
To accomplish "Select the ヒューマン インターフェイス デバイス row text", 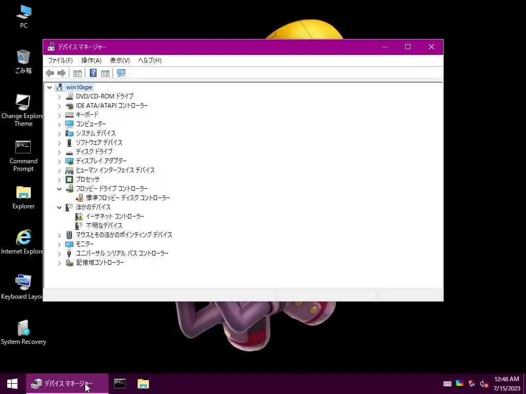I will 116,170.
